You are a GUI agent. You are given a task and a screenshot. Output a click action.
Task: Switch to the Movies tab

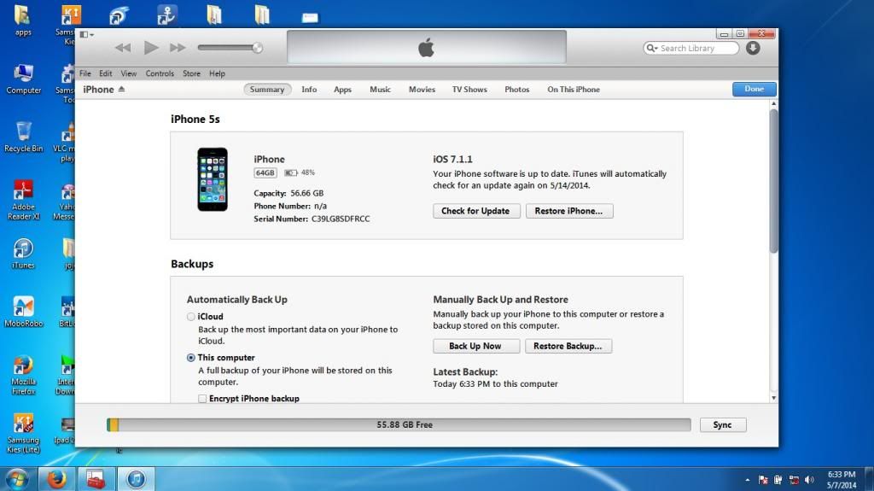tap(422, 90)
